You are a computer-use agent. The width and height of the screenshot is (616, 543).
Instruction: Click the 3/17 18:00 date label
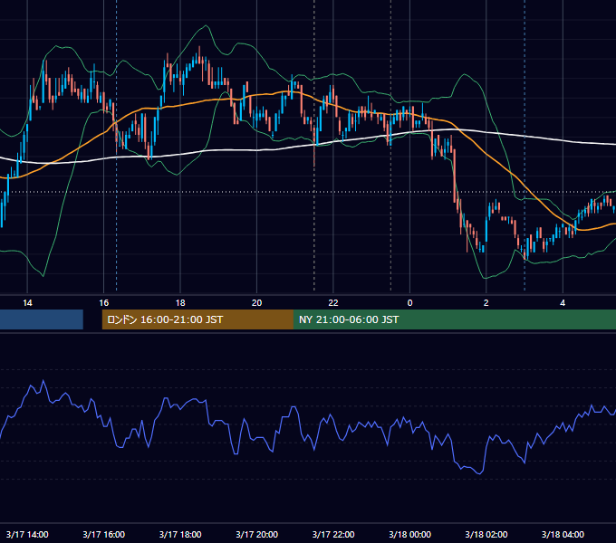180,534
